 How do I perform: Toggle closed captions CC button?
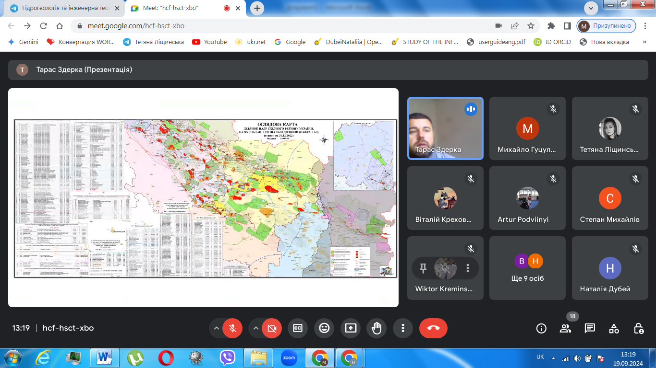coord(298,328)
